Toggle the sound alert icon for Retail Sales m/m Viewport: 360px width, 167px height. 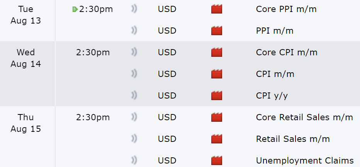134,139
